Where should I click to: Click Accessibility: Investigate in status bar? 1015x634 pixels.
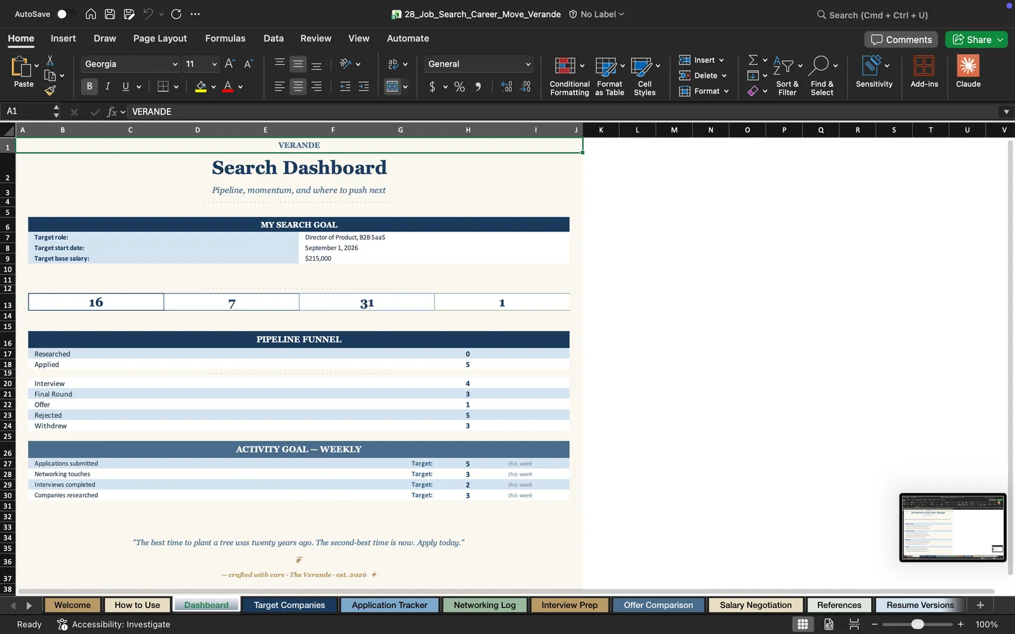(114, 624)
